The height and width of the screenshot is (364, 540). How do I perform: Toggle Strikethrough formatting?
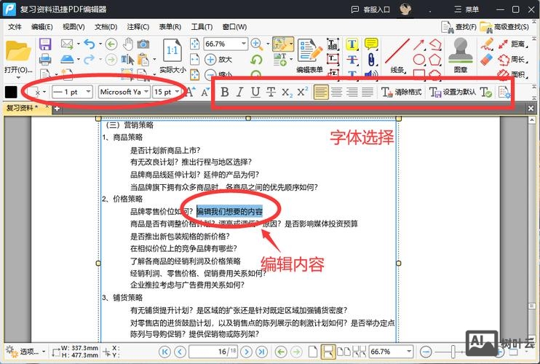tap(271, 92)
